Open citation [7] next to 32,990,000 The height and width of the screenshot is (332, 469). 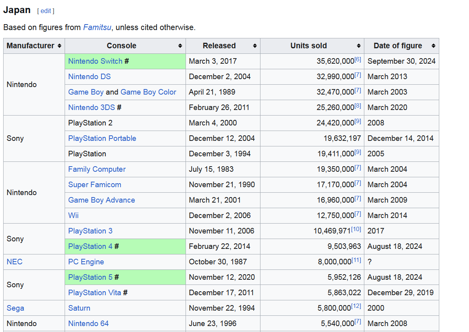(358, 75)
